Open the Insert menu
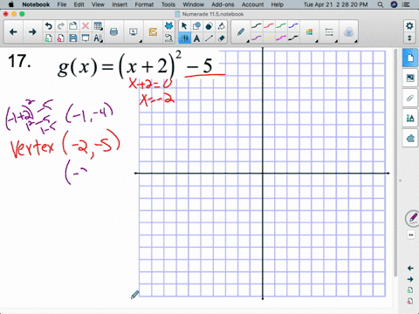Viewport: 419px width, 314px height. coord(120,4)
